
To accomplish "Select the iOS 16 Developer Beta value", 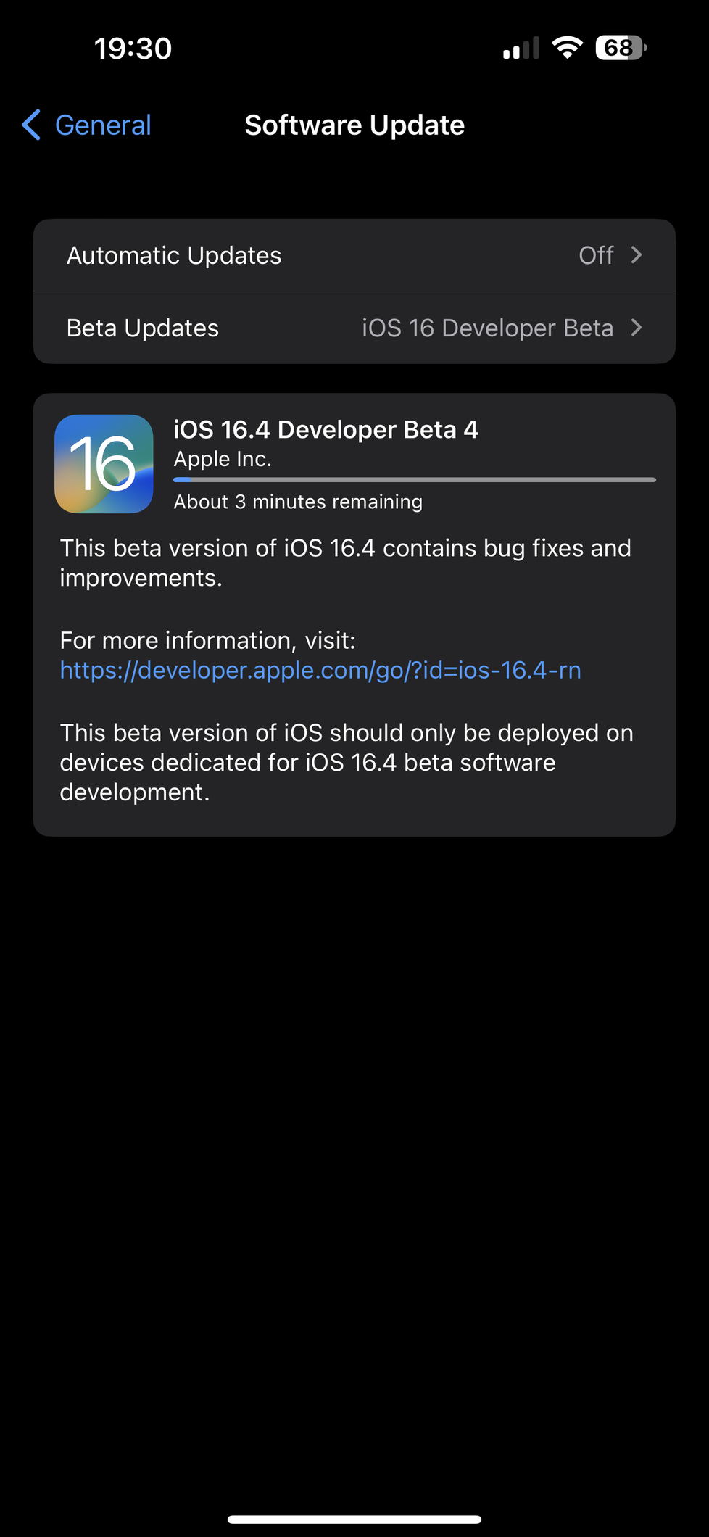I will [x=487, y=328].
